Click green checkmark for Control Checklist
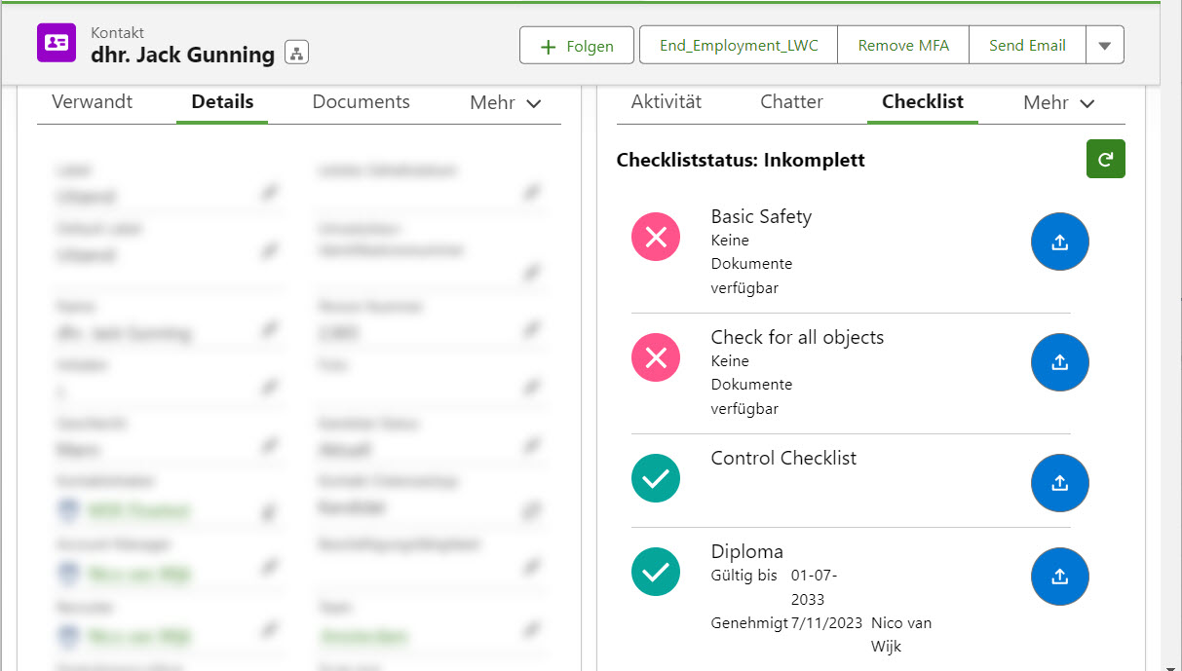Image resolution: width=1182 pixels, height=671 pixels. (x=656, y=478)
